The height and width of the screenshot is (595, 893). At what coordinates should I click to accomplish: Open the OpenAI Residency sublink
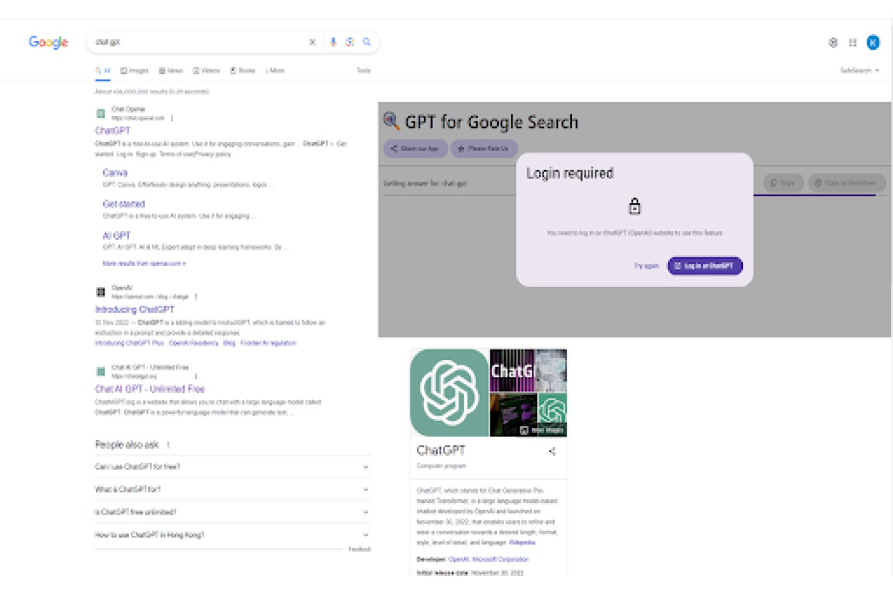pos(193,343)
